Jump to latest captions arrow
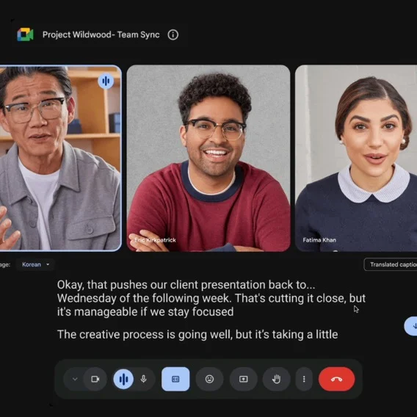Viewport: 417px width, 417px height. click(x=411, y=326)
